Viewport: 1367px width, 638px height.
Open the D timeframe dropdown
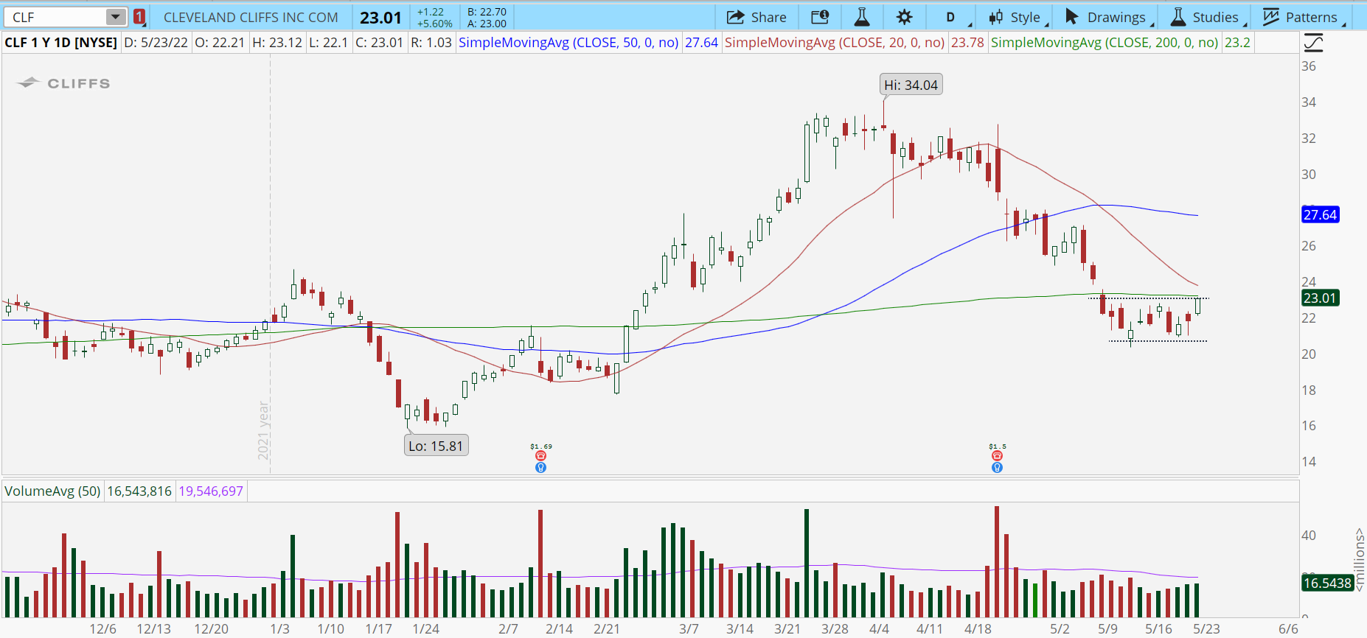pyautogui.click(x=951, y=17)
